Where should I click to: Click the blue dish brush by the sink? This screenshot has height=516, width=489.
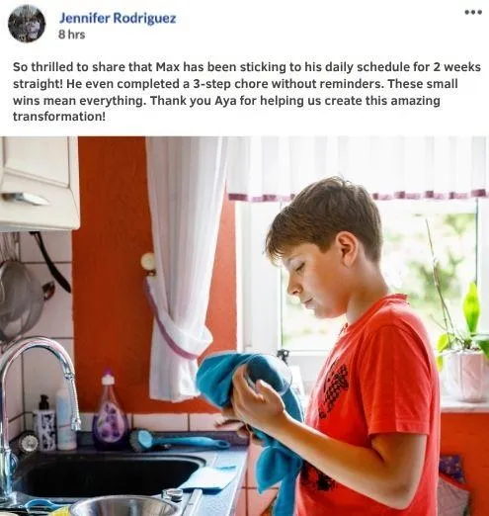[x=180, y=440]
